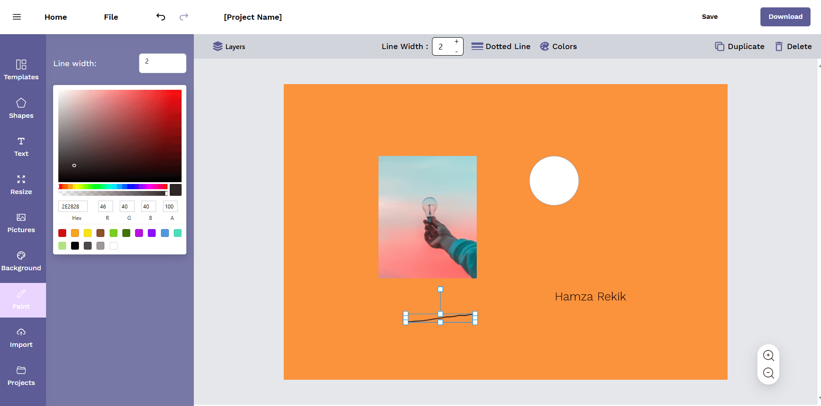Select the teal color swatch
The image size is (821, 406).
178,233
